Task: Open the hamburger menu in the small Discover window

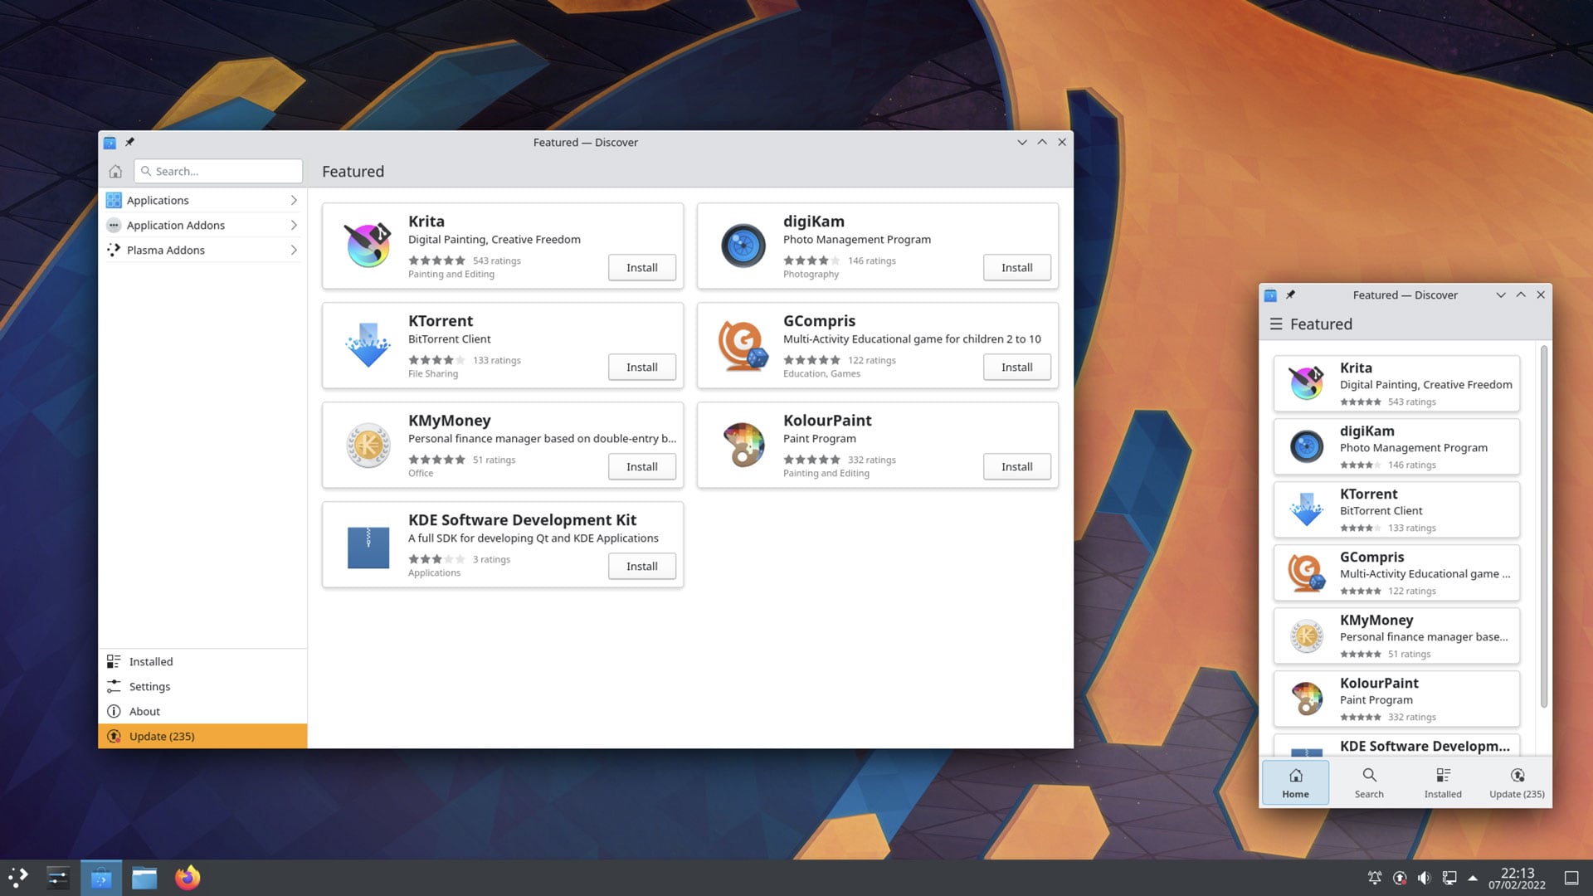Action: (x=1276, y=324)
